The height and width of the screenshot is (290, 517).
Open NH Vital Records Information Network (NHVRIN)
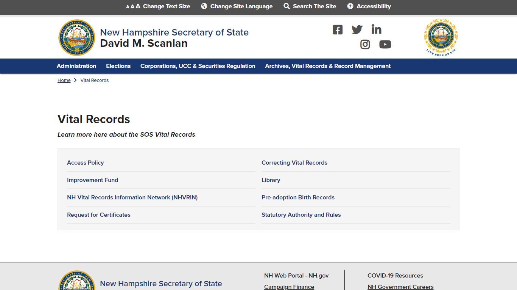(132, 197)
